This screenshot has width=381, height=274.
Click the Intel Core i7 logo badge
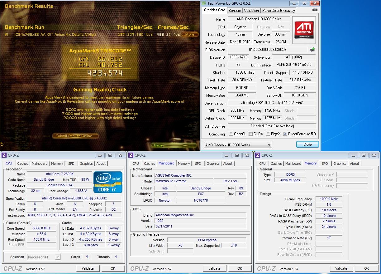(x=108, y=182)
